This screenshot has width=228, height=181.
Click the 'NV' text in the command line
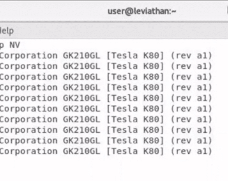(x=14, y=45)
